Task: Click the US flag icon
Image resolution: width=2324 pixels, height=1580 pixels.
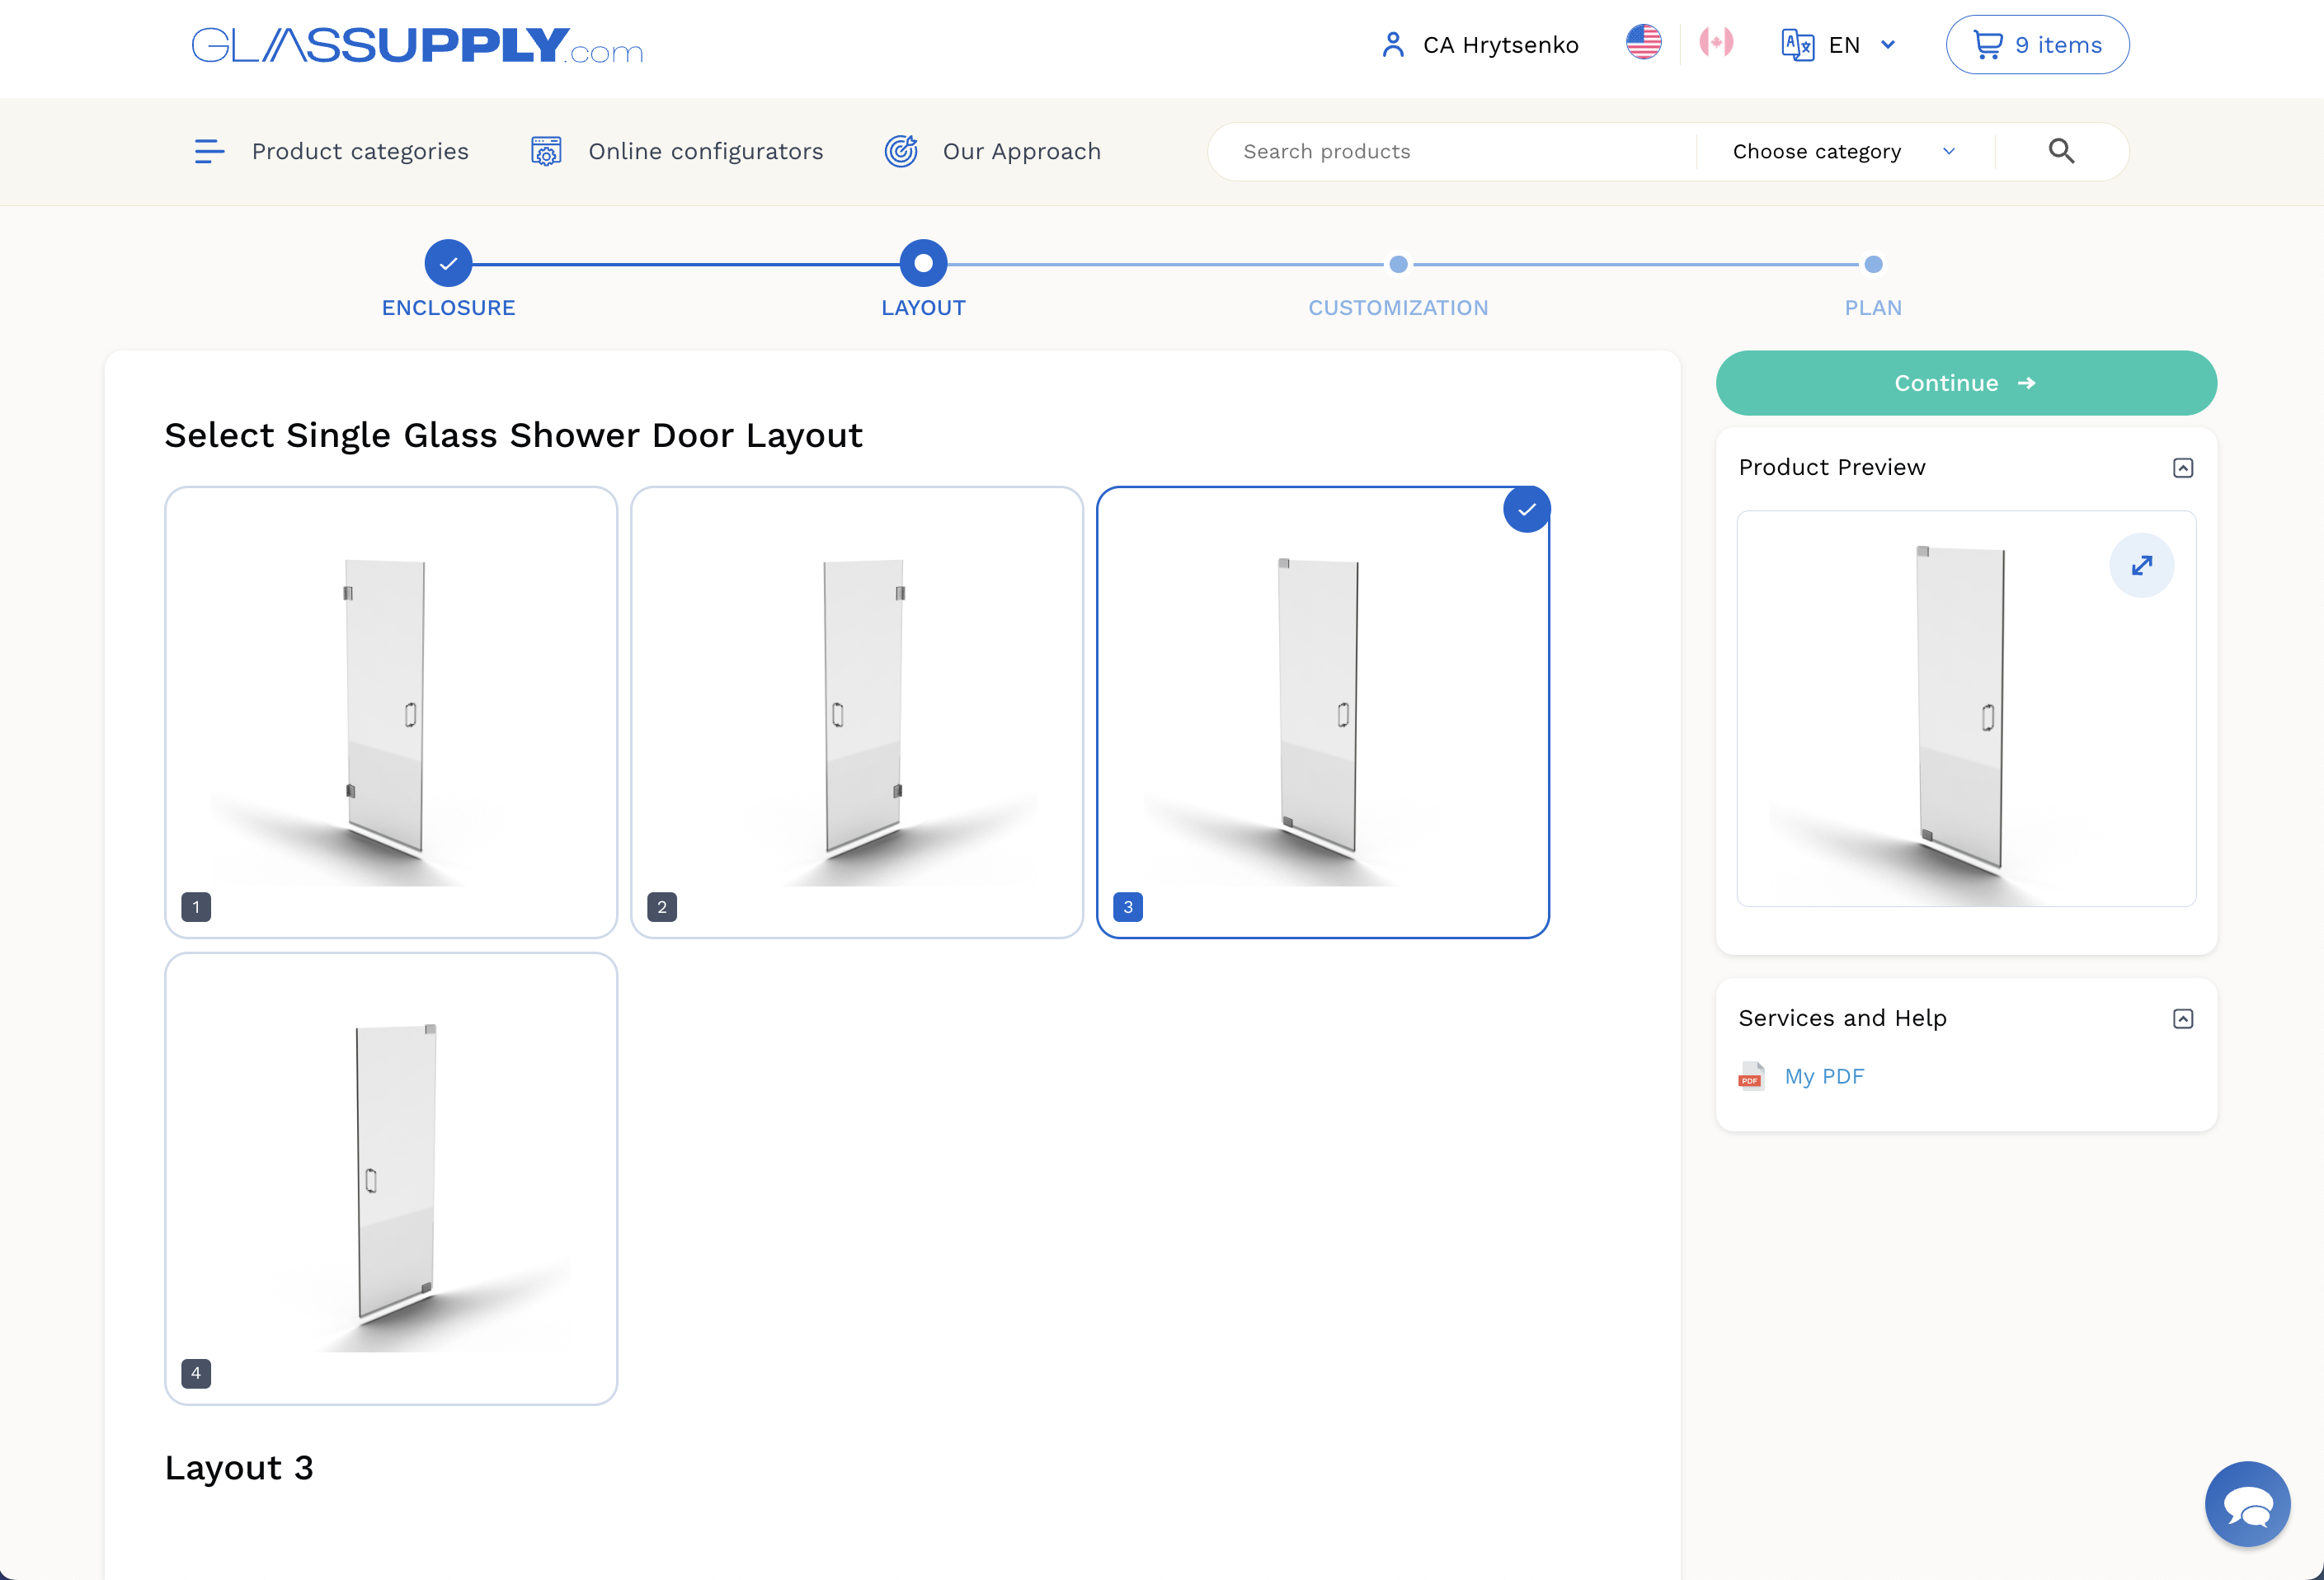Action: pos(1643,43)
